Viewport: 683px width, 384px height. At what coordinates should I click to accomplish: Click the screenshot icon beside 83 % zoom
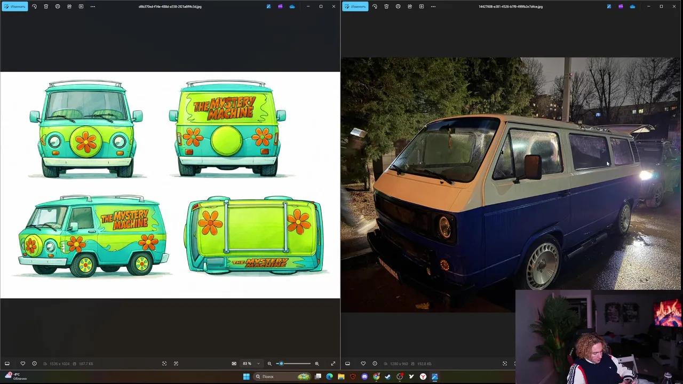[x=234, y=364]
